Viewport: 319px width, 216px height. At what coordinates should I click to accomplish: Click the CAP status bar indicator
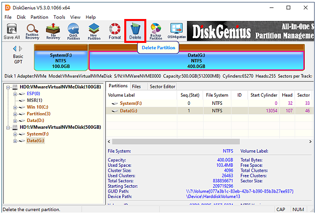pos(281,210)
